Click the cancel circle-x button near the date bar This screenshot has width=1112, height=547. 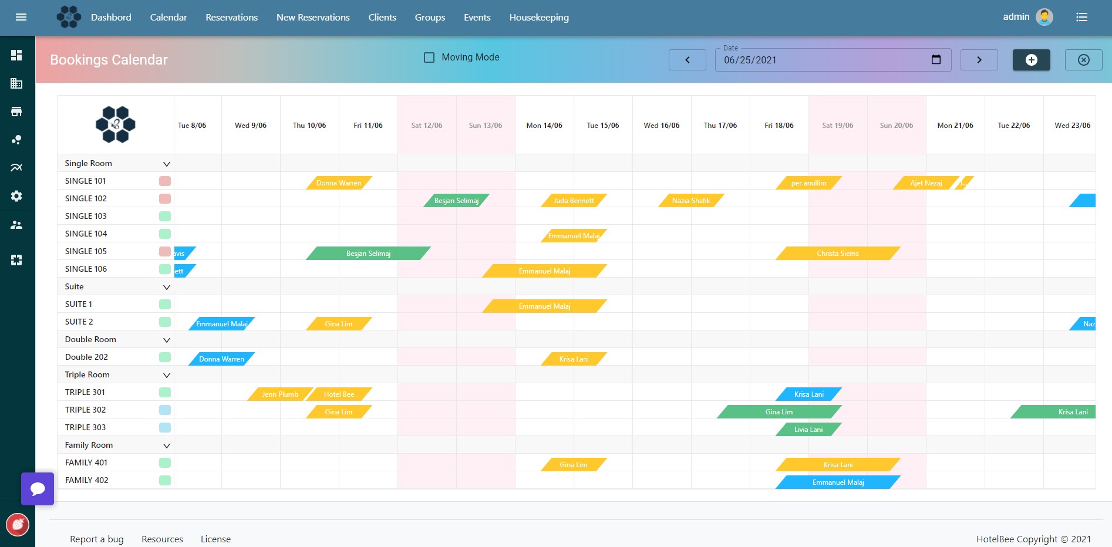pyautogui.click(x=1083, y=59)
